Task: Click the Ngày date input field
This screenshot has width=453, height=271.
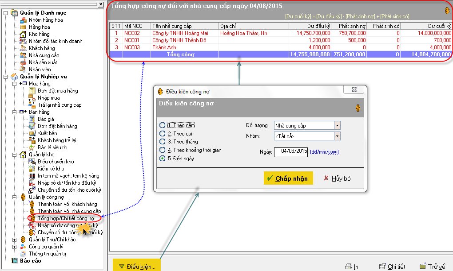Action: tap(291, 151)
